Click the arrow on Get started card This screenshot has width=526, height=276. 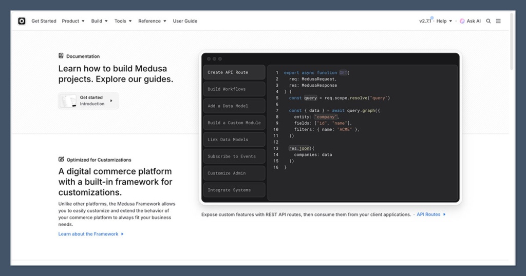pos(111,101)
